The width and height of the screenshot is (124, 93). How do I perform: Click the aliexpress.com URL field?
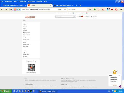click(36, 10)
